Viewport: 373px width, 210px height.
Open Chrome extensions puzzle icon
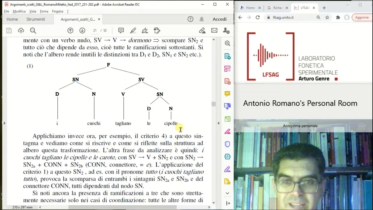[338, 17]
